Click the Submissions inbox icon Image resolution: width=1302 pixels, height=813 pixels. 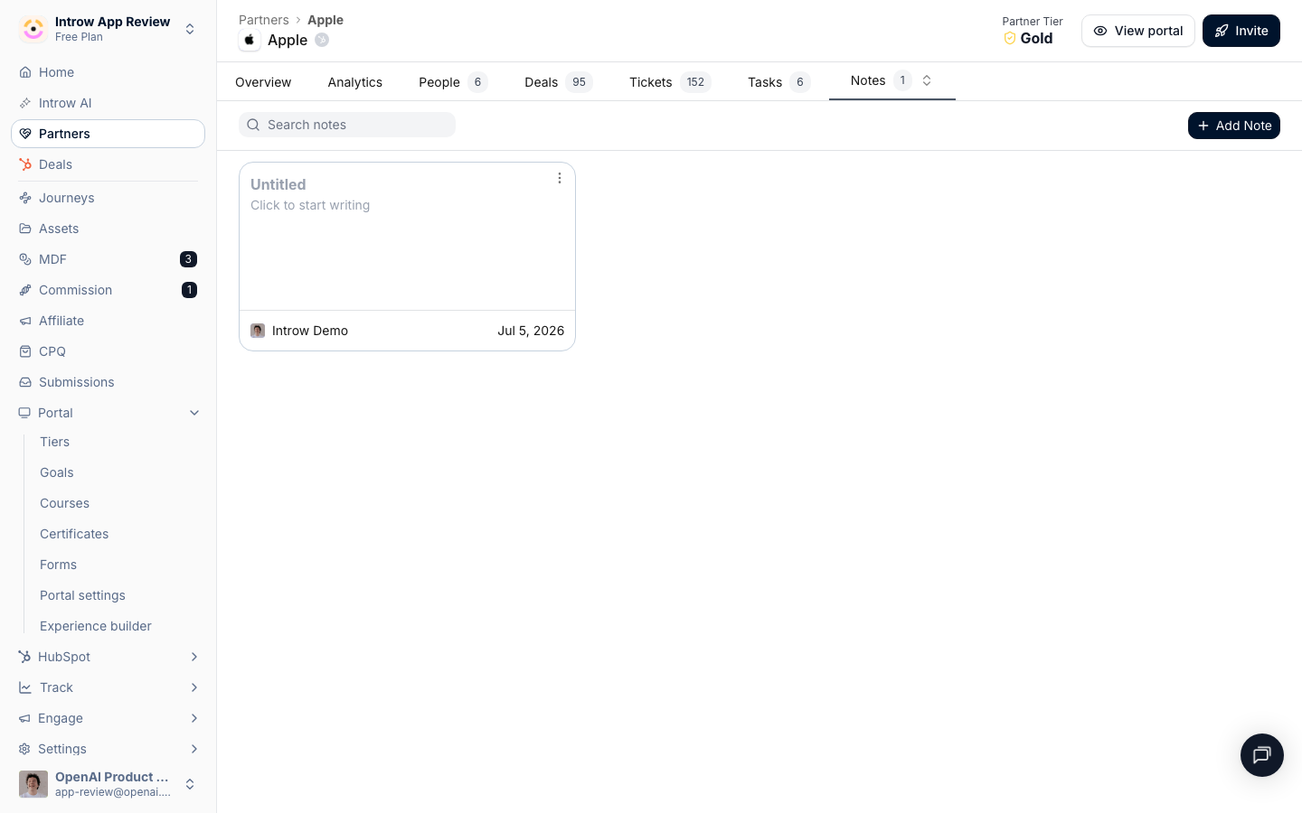(25, 382)
